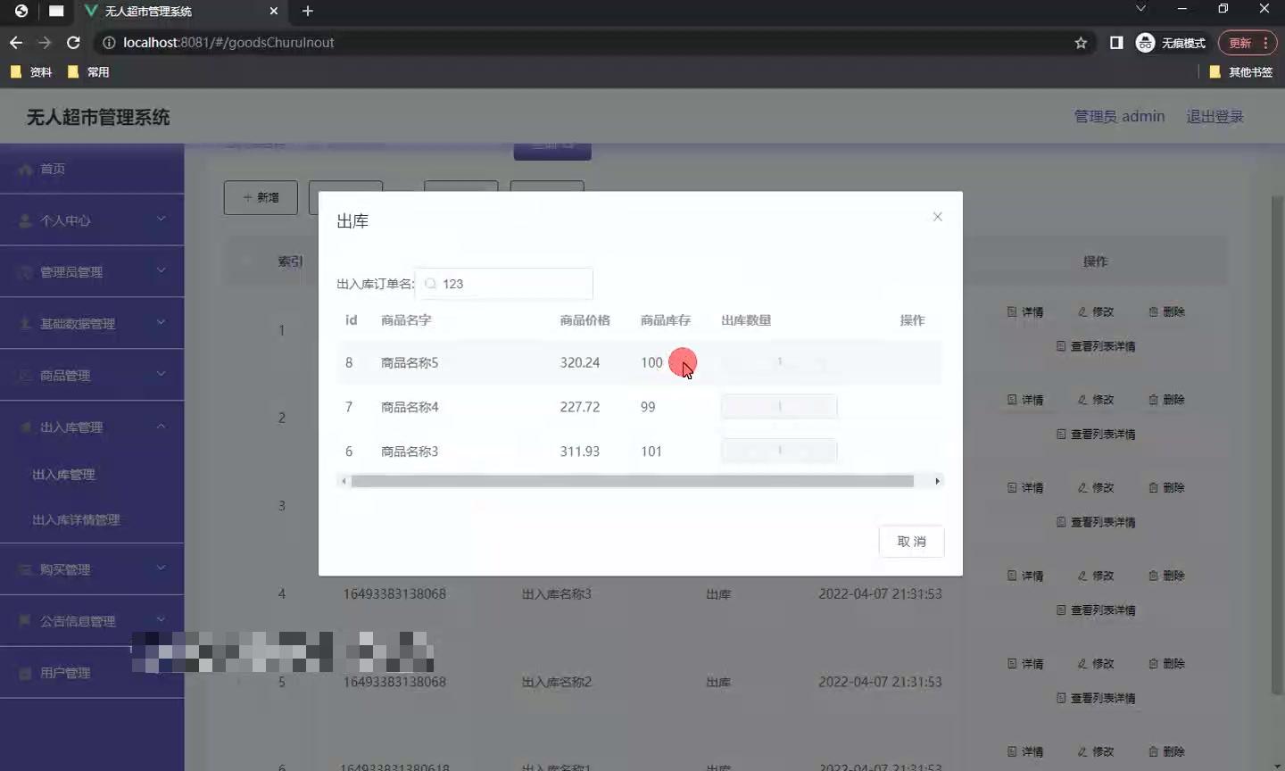
Task: Open the browser side panel
Action: tap(1116, 43)
